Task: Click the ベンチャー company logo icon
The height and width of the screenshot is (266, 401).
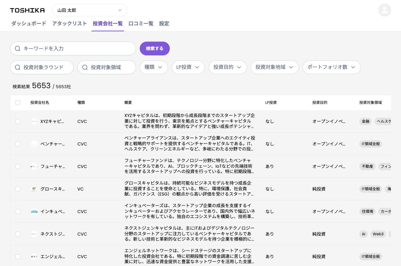Action: (34, 144)
